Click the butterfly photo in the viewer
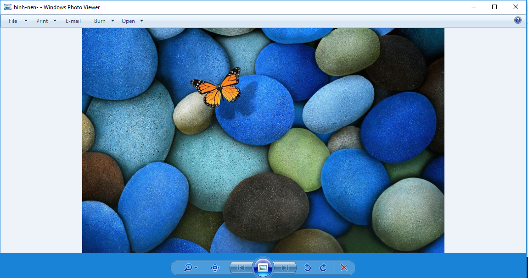528x278 pixels. (x=263, y=140)
